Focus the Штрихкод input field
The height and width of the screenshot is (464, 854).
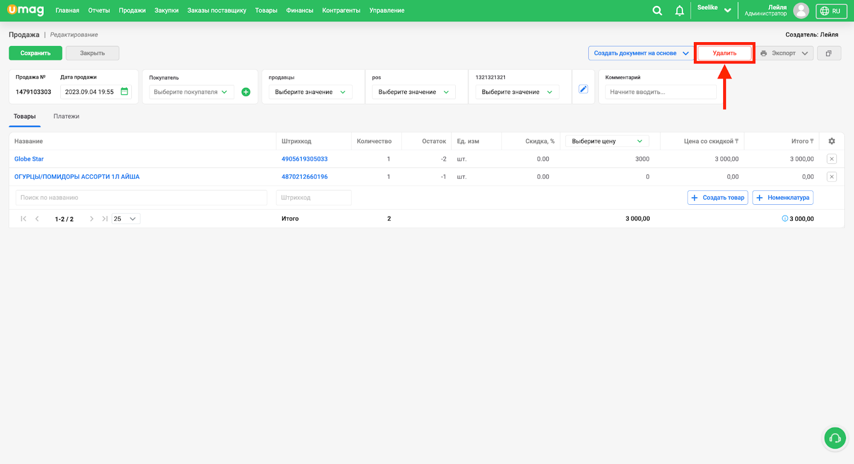pos(314,198)
